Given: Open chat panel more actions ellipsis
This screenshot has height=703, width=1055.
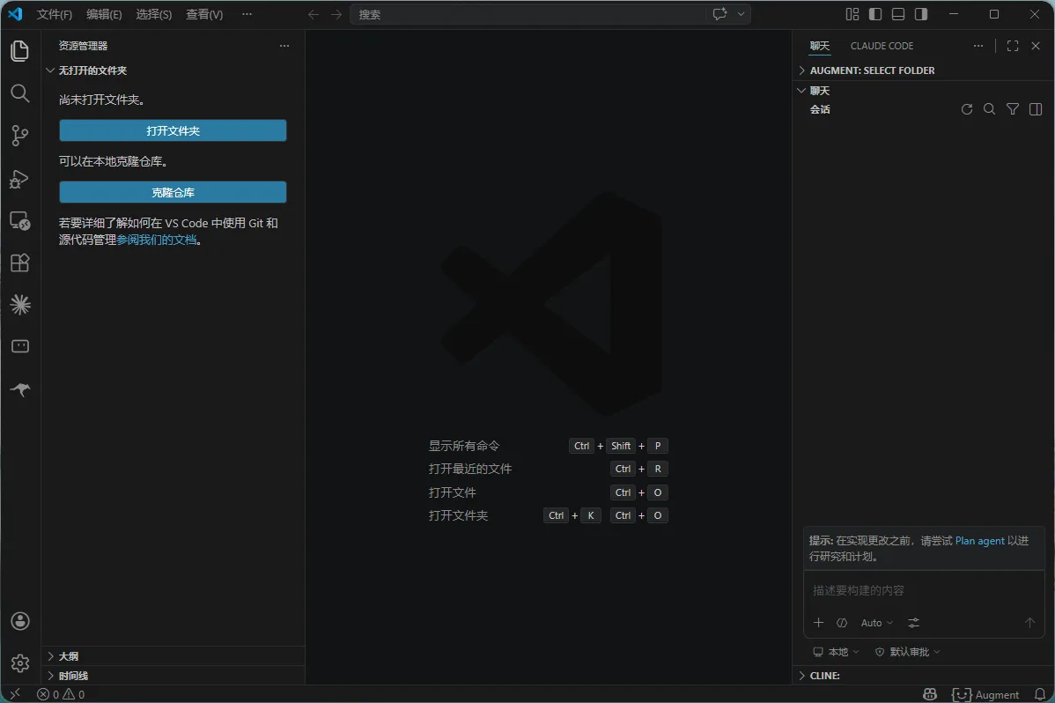Looking at the screenshot, I should coord(978,46).
